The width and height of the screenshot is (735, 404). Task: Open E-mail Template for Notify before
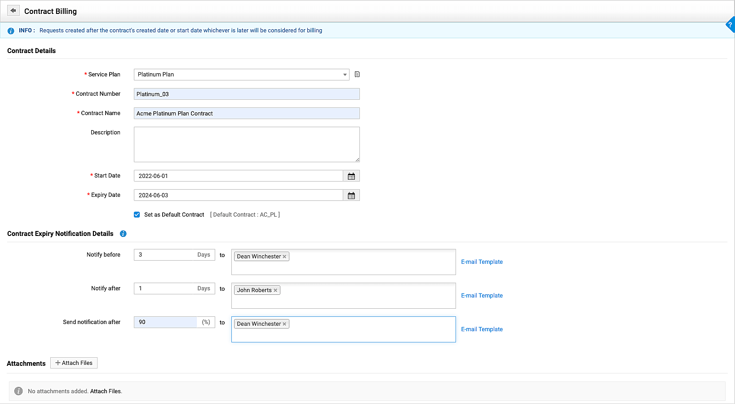[482, 262]
